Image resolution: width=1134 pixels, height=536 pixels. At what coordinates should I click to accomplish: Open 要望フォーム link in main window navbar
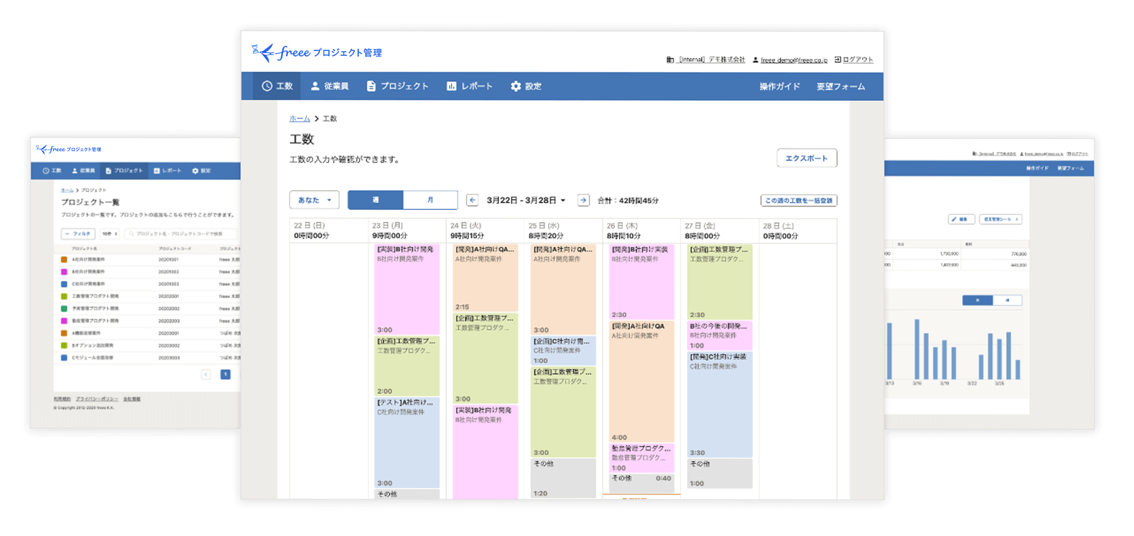click(841, 87)
